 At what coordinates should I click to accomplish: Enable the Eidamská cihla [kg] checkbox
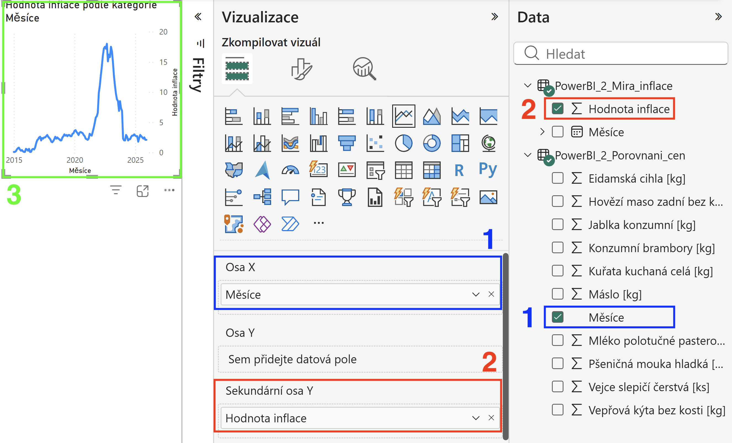(557, 178)
